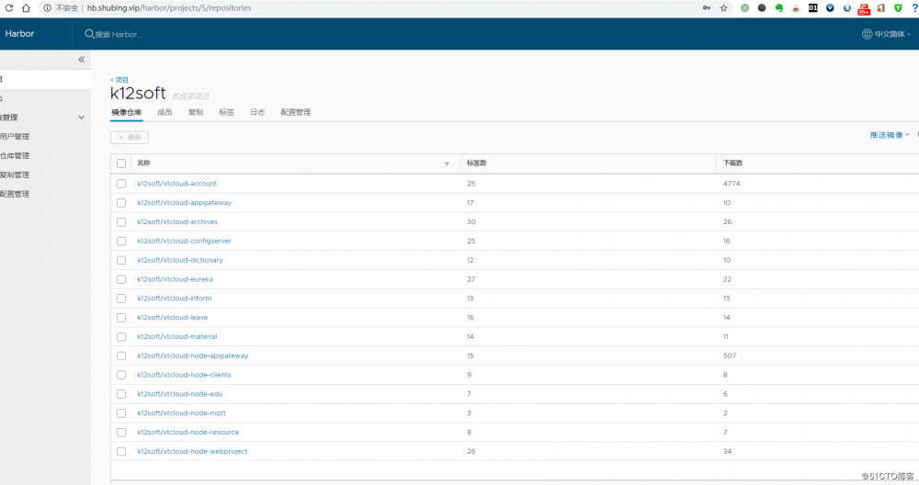Sort by the 标签数 column header

(476, 164)
